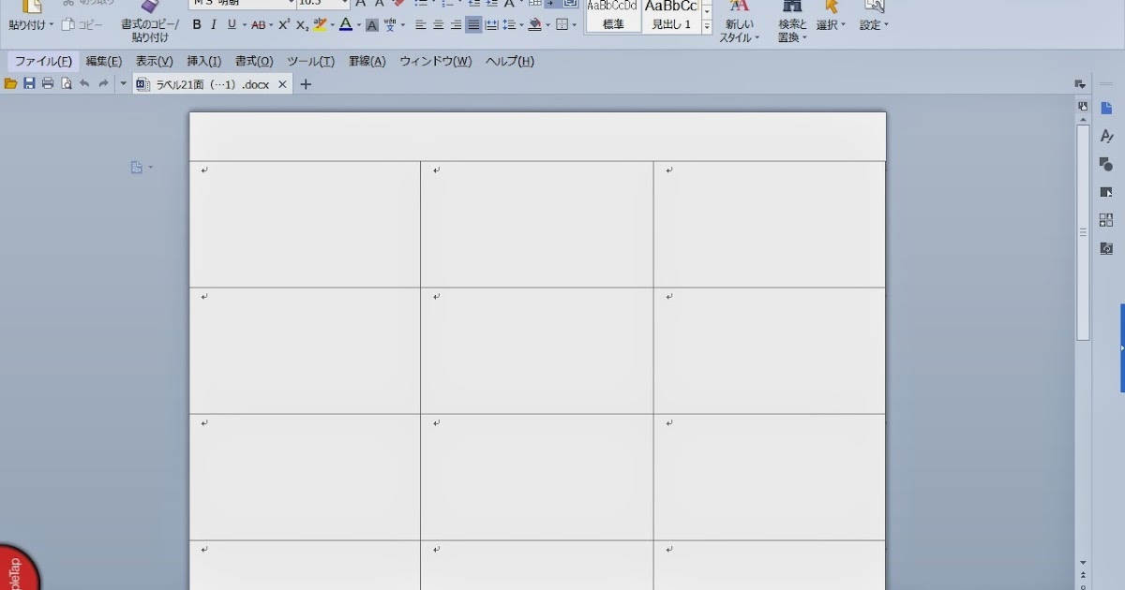The image size is (1125, 590).
Task: Toggle character shading
Action: click(372, 25)
